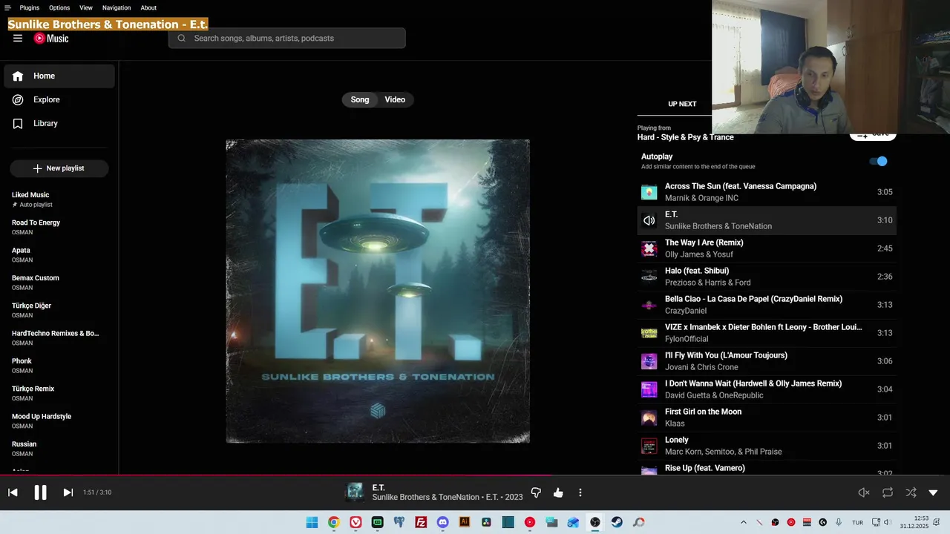This screenshot has width=950, height=534.
Task: Select I'll Fly With You in the queue
Action: point(767,361)
